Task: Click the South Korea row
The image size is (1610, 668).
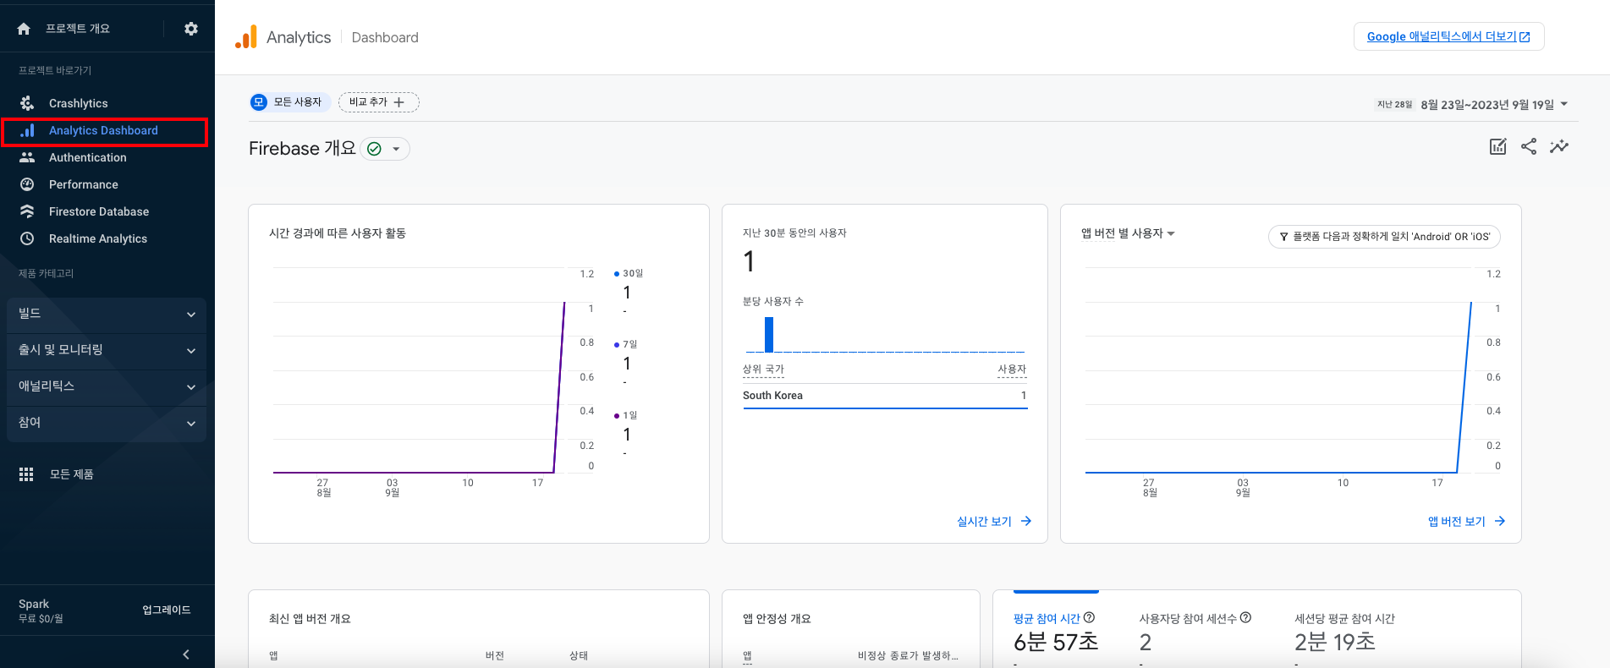Action: (885, 396)
